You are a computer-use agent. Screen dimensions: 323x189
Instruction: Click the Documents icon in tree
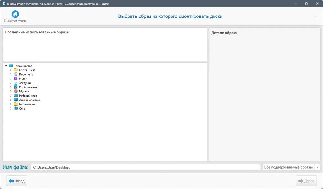point(16,74)
